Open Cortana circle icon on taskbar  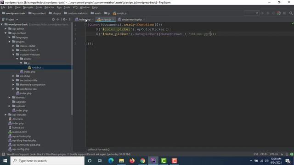click(90, 161)
